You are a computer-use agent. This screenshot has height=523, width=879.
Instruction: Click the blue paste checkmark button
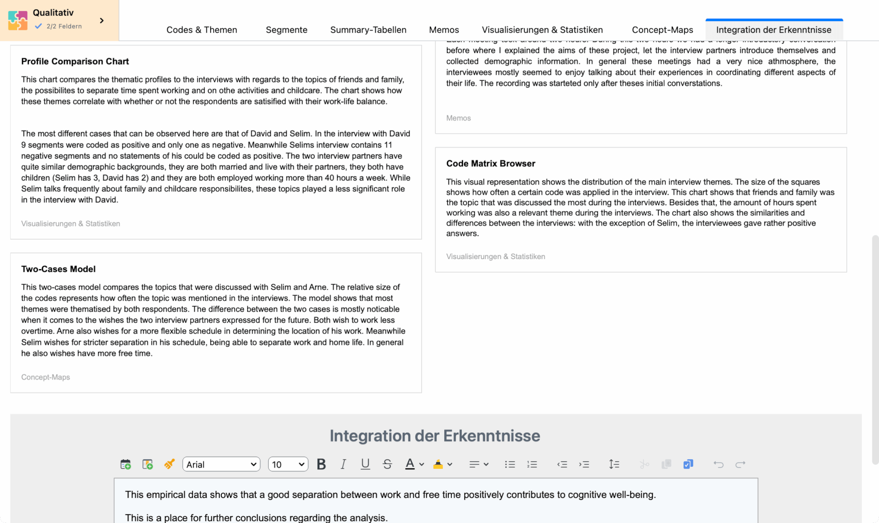click(x=688, y=464)
